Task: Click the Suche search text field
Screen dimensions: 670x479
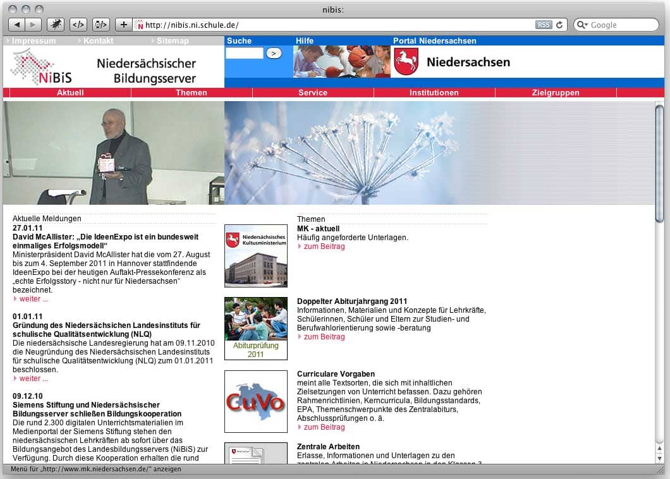Action: 245,54
